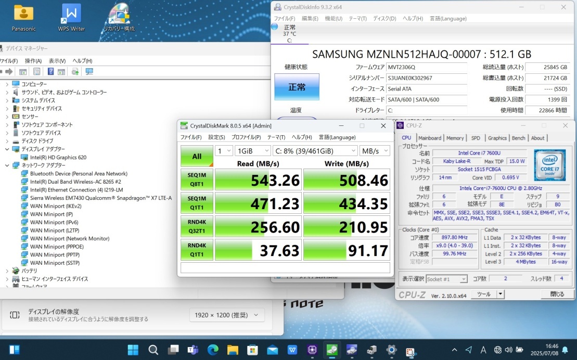Toggle action pane icon in Device Manager toolbar

tap(61, 72)
